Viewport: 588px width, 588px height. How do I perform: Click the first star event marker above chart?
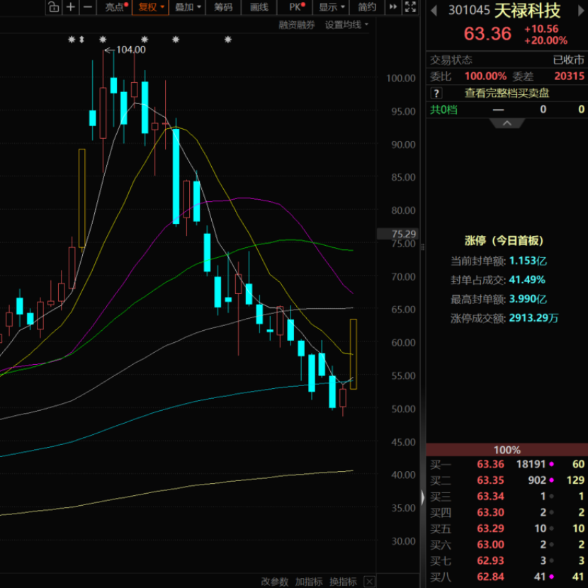pyautogui.click(x=72, y=40)
